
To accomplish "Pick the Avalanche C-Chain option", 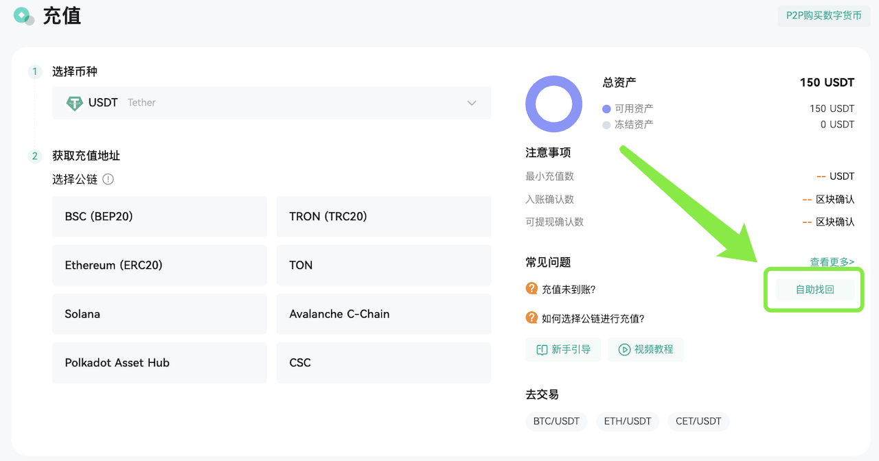I will (384, 314).
